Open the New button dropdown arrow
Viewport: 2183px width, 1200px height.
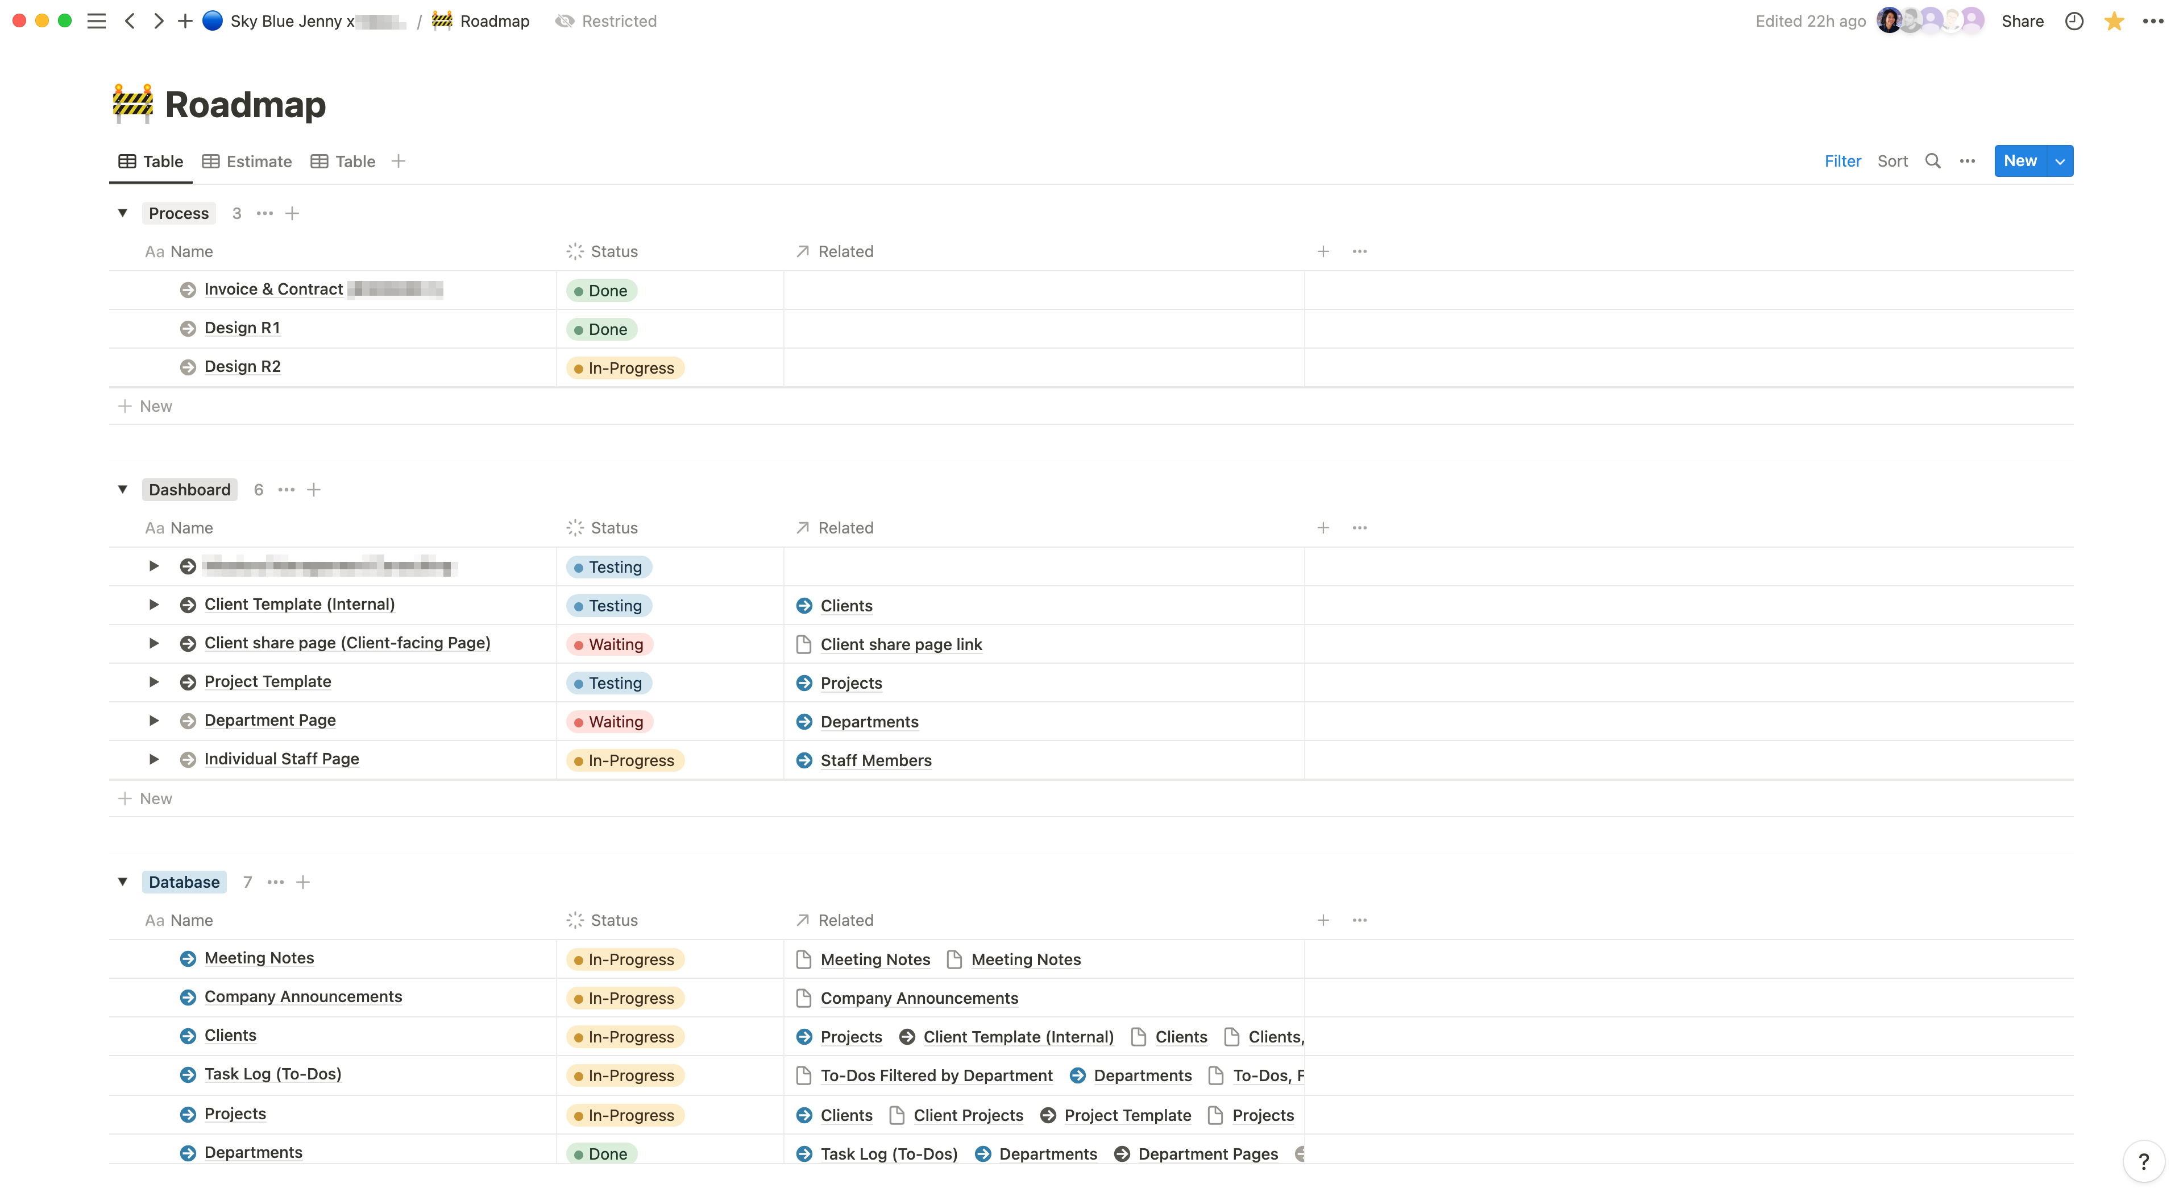[2060, 161]
